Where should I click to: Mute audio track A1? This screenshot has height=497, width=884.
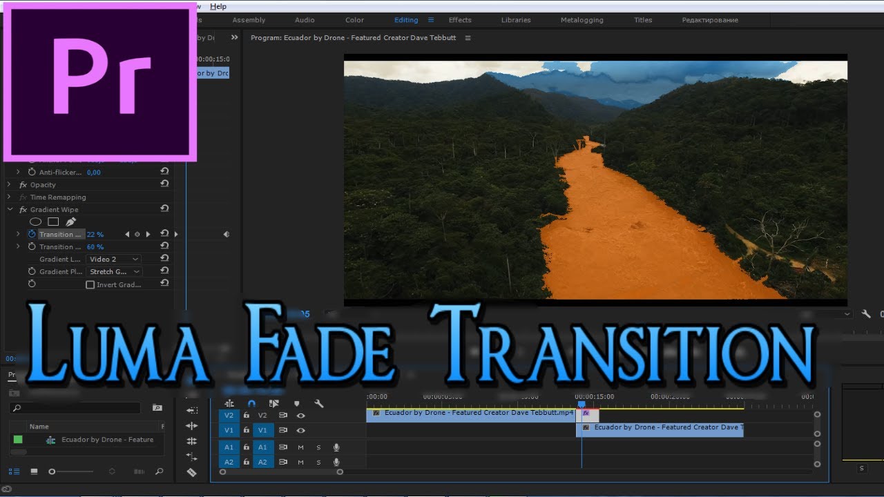[x=300, y=447]
